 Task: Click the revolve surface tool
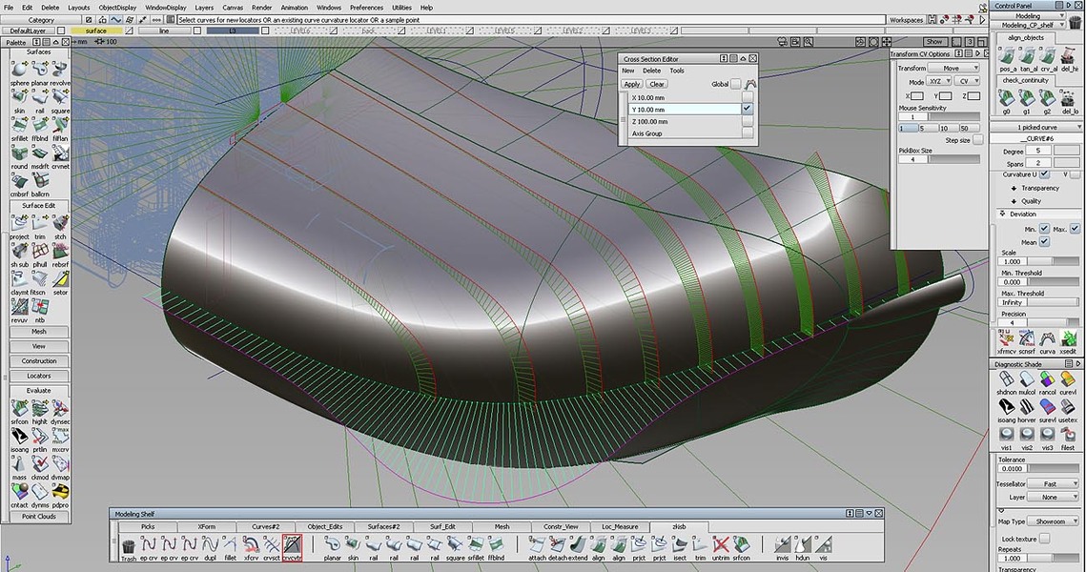click(x=60, y=69)
